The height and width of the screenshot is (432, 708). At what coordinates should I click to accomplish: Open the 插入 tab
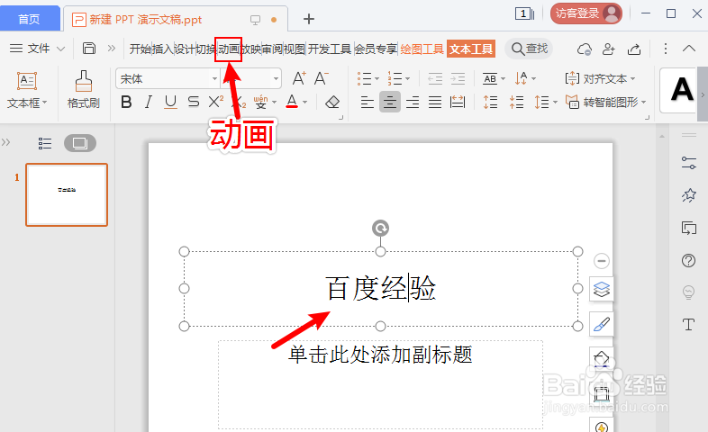coord(162,49)
